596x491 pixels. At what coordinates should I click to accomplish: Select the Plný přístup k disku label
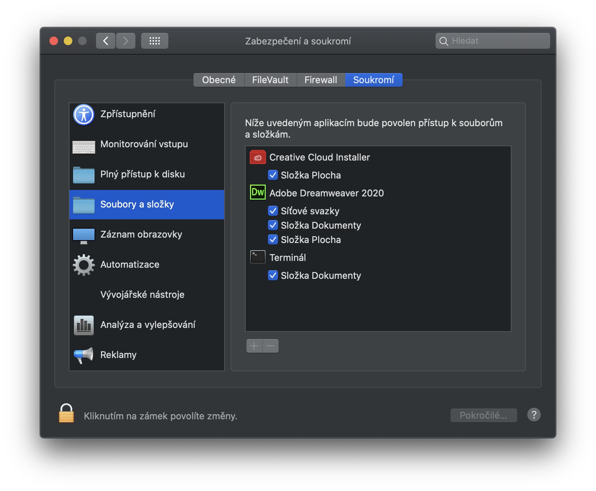pyautogui.click(x=143, y=174)
